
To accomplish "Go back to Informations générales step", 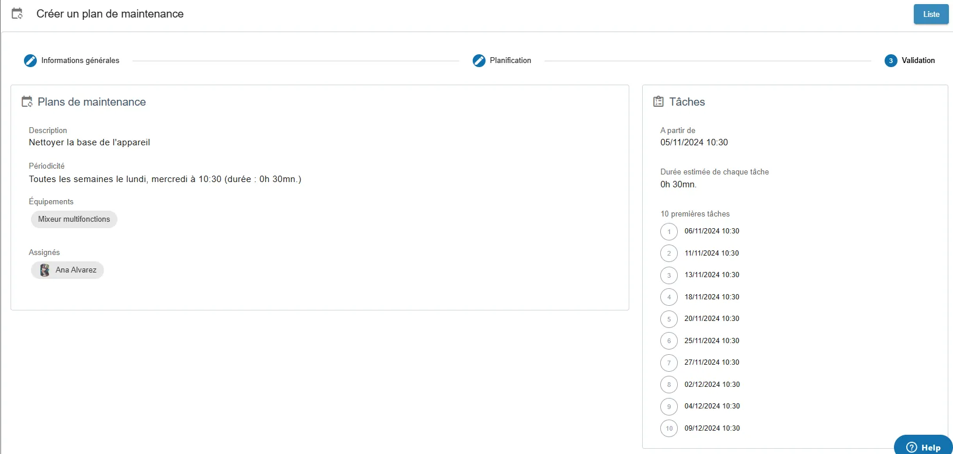I will click(80, 61).
